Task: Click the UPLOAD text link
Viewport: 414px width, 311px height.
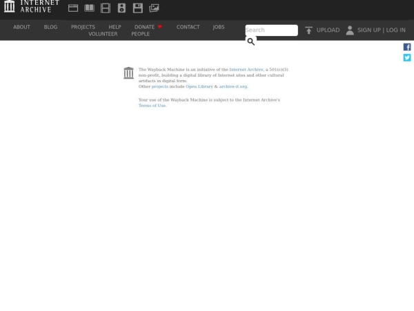Action: [328, 30]
